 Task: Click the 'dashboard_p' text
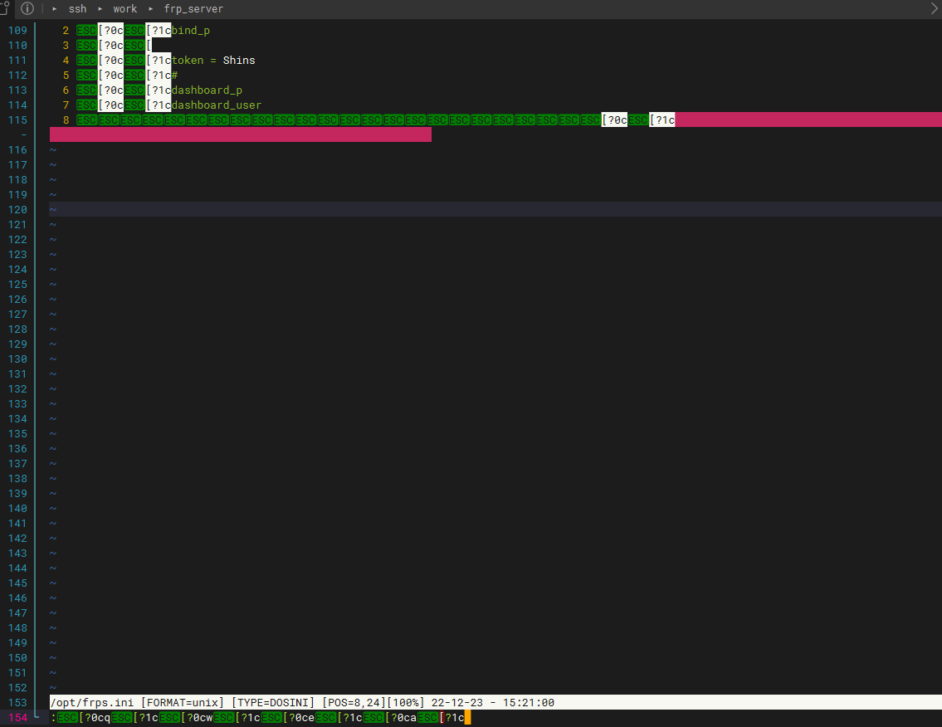[x=207, y=90]
